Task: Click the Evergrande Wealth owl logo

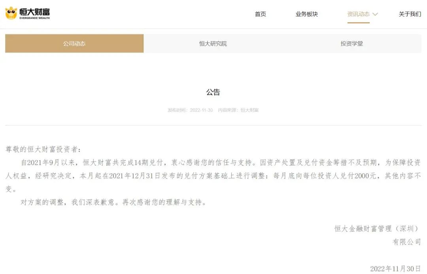Action: click(x=11, y=13)
